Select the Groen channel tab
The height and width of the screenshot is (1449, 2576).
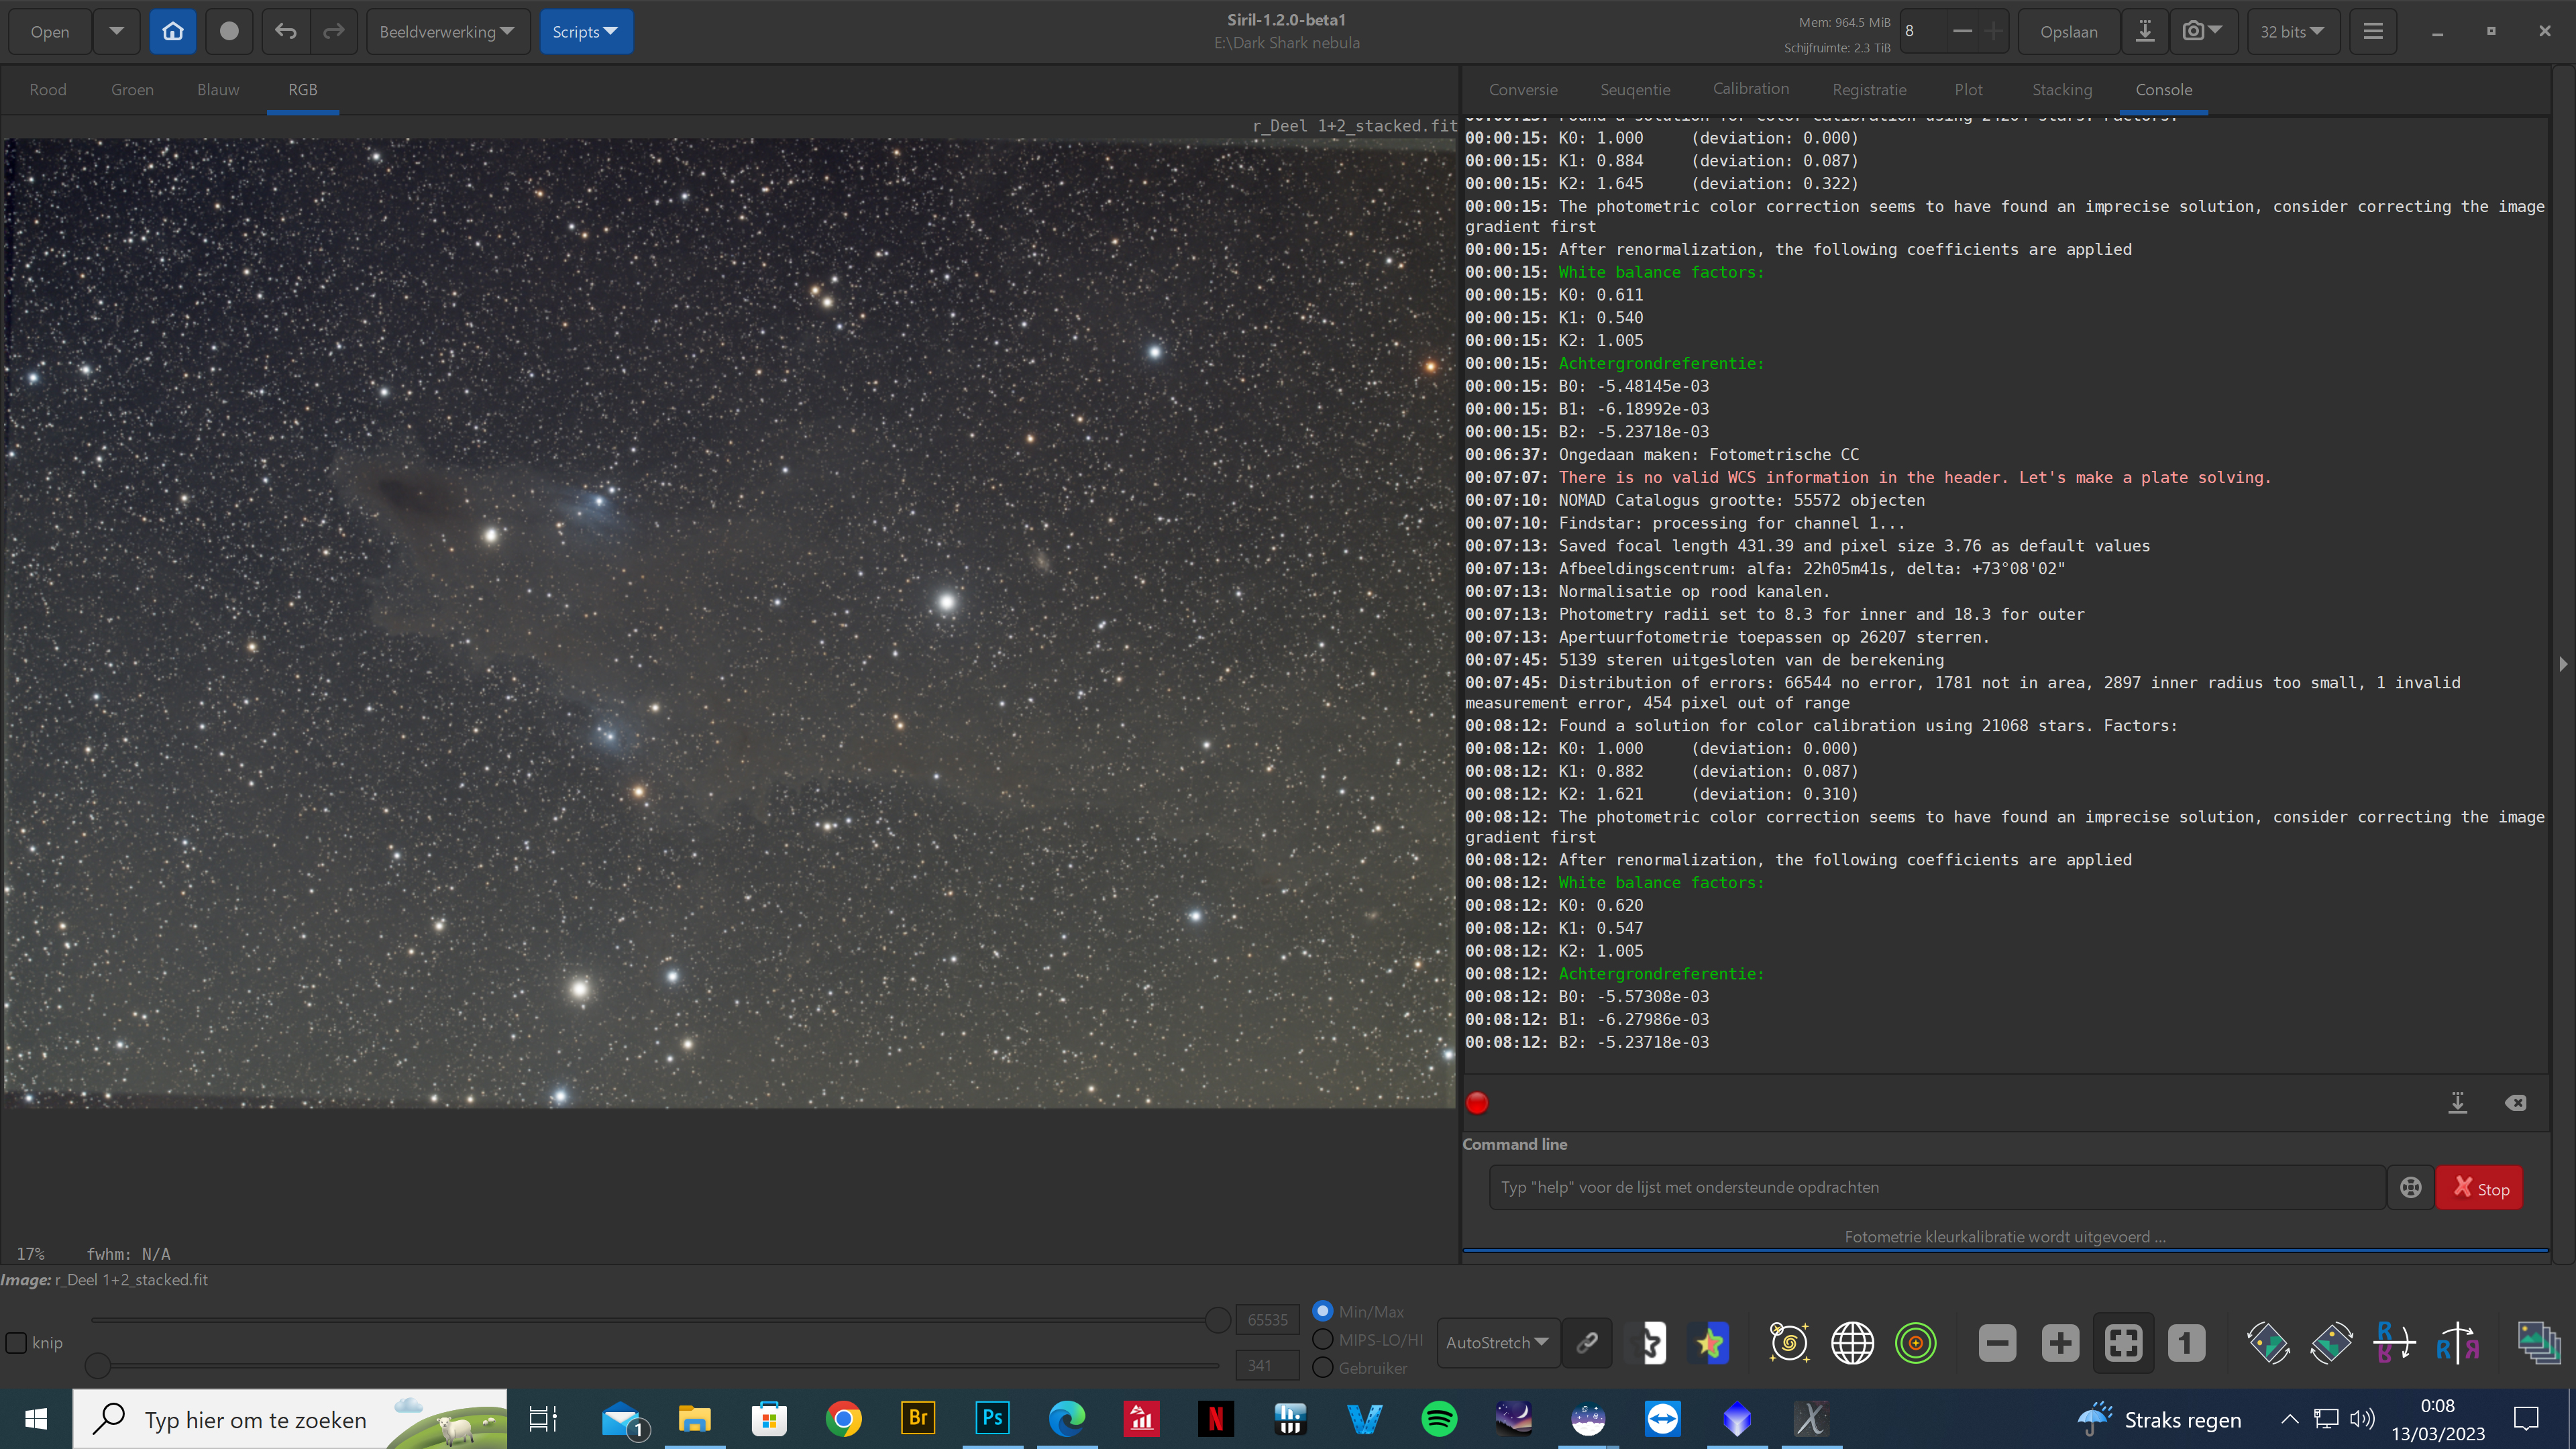[132, 89]
